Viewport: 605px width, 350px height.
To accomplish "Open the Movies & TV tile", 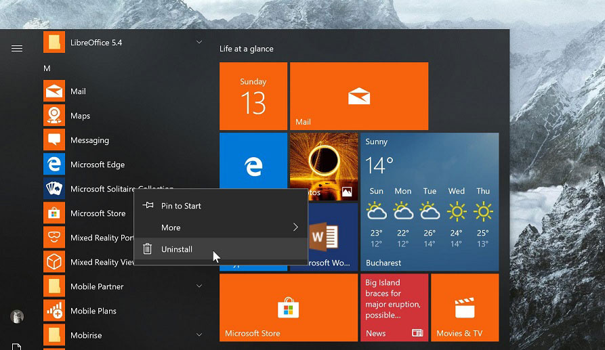I will point(464,307).
